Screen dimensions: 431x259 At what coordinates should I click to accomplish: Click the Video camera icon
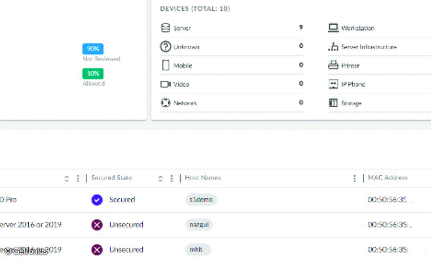coord(165,84)
